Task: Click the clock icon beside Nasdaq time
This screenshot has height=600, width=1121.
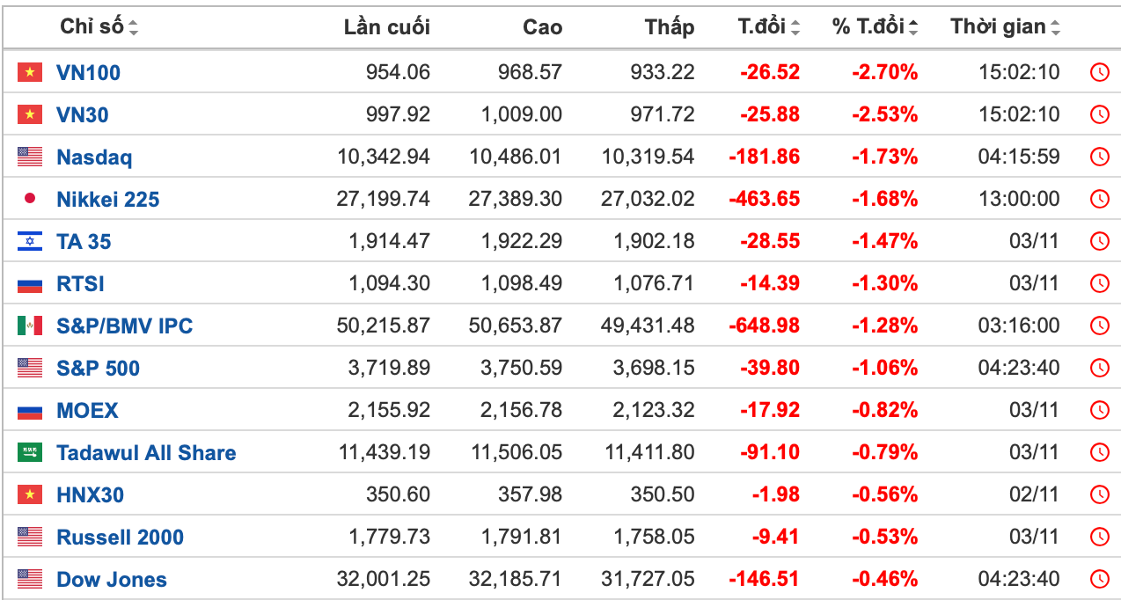Action: click(x=1099, y=157)
